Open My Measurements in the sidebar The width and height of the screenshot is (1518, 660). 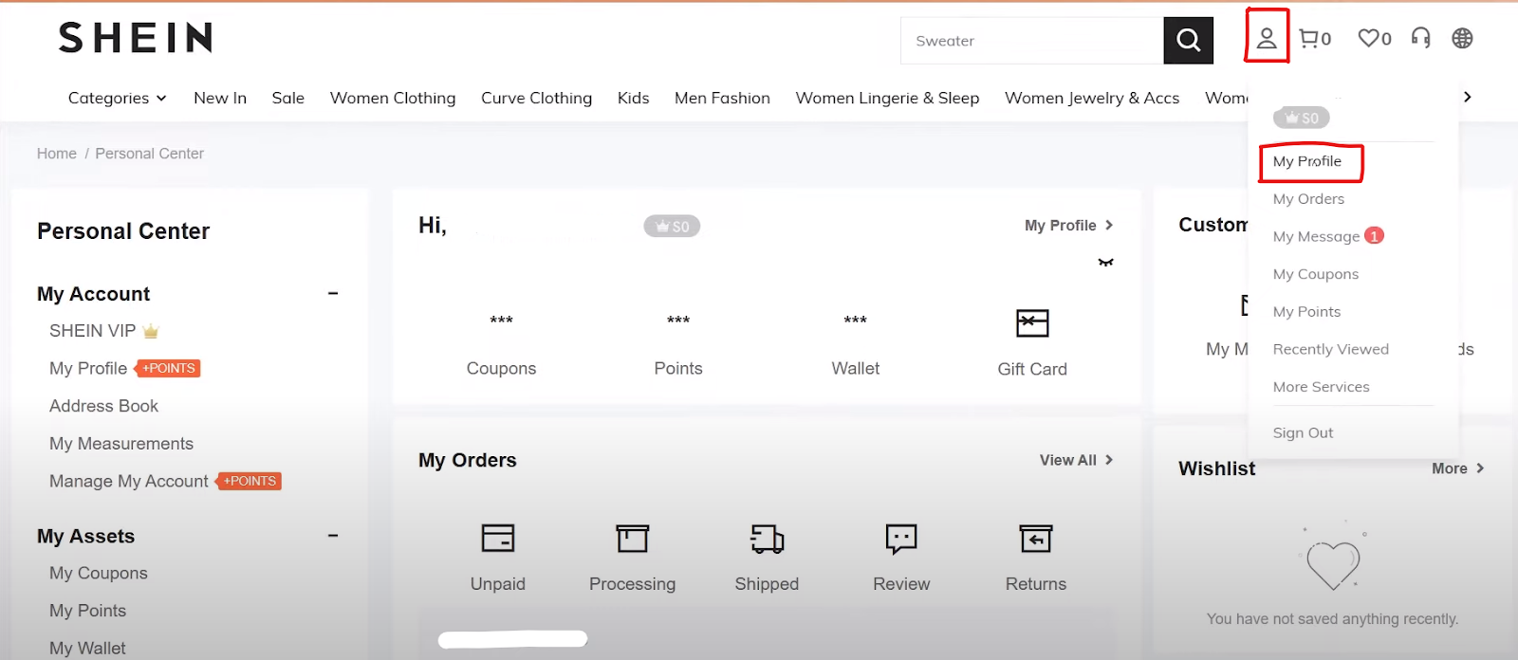(x=121, y=444)
